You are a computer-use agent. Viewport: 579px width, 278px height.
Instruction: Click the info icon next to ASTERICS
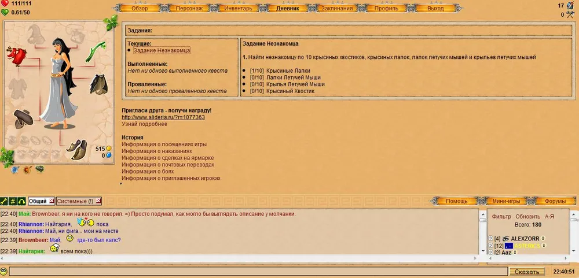(x=544, y=245)
